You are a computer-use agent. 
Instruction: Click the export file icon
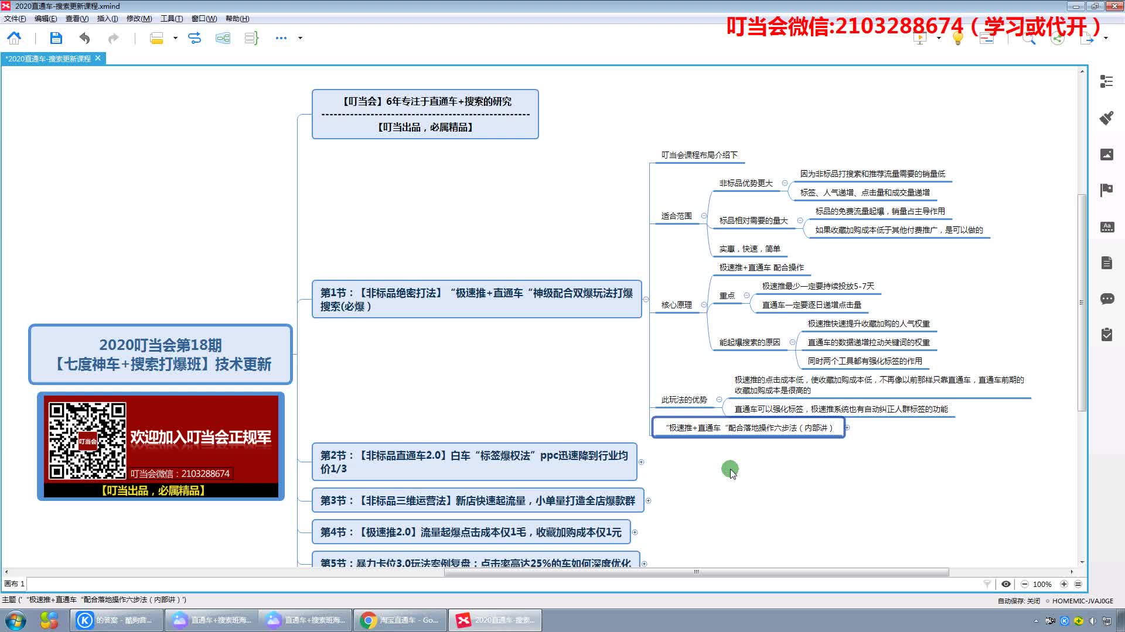click(1087, 39)
